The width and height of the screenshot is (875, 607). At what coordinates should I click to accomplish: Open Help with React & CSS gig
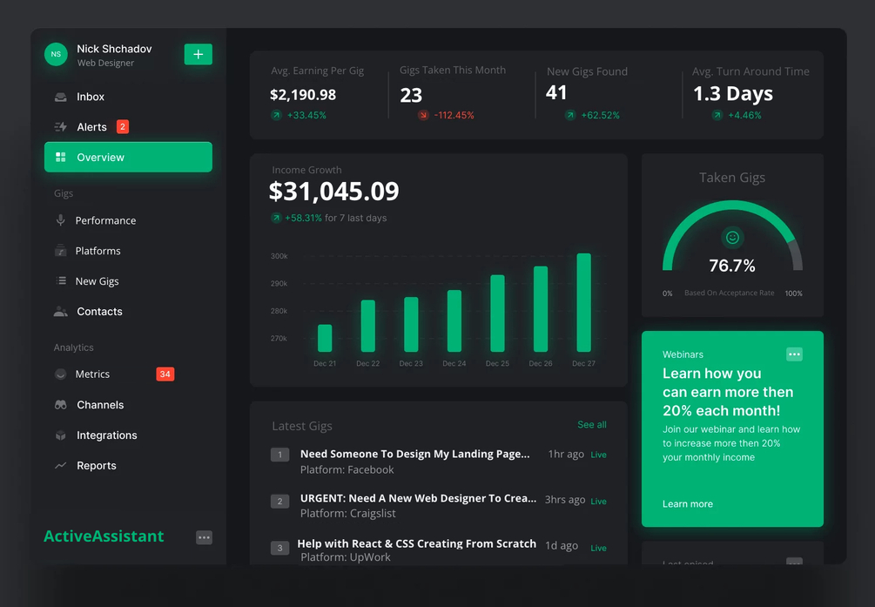click(416, 543)
